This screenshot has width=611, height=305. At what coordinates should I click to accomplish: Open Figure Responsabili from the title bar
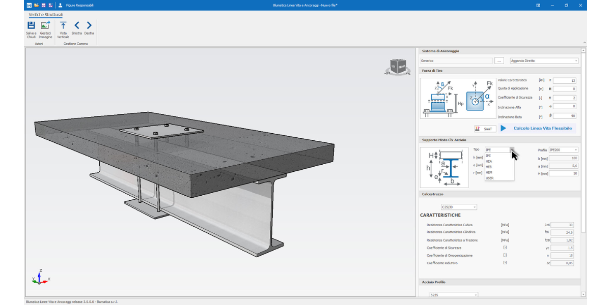(80, 5)
